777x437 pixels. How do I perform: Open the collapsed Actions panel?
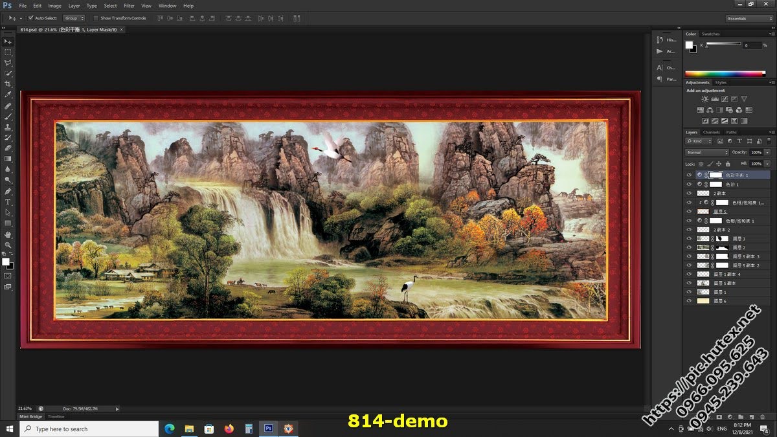(665, 51)
